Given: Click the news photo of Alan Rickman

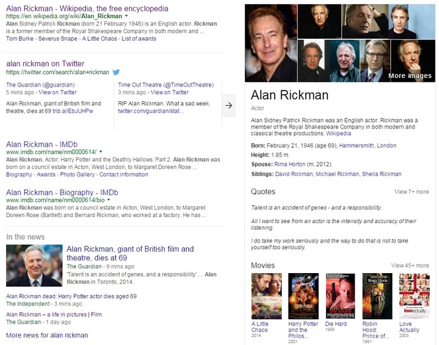Looking at the screenshot, I should 34,265.
